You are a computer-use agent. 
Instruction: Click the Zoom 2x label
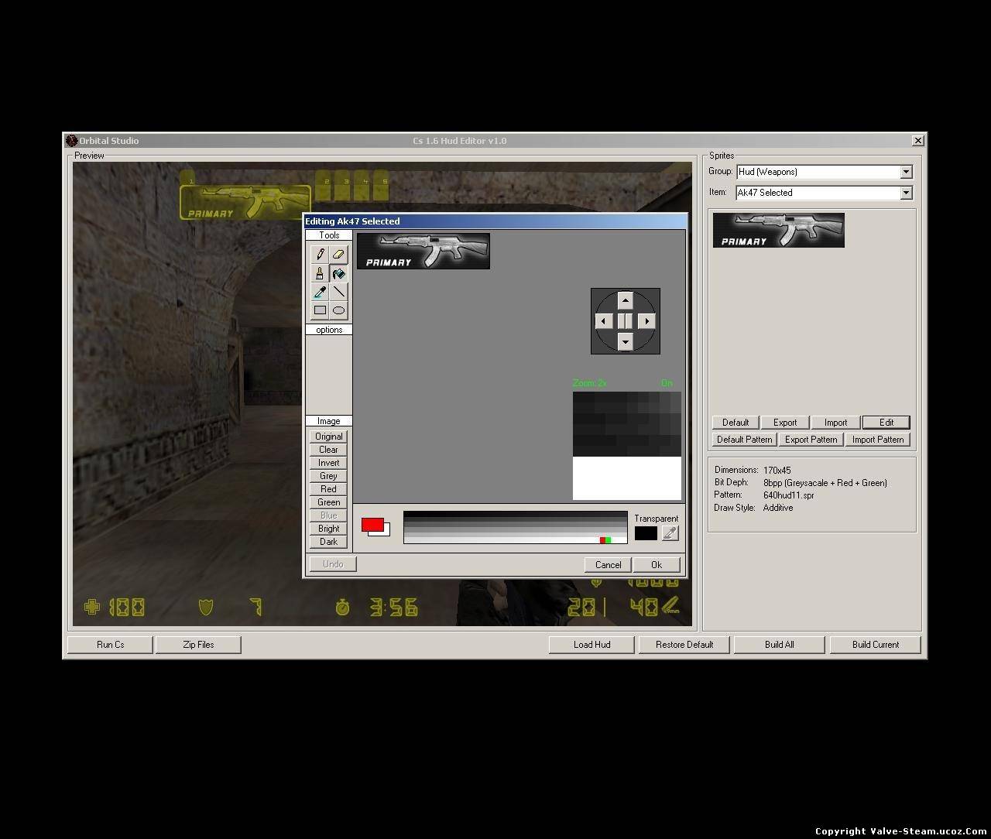point(590,383)
